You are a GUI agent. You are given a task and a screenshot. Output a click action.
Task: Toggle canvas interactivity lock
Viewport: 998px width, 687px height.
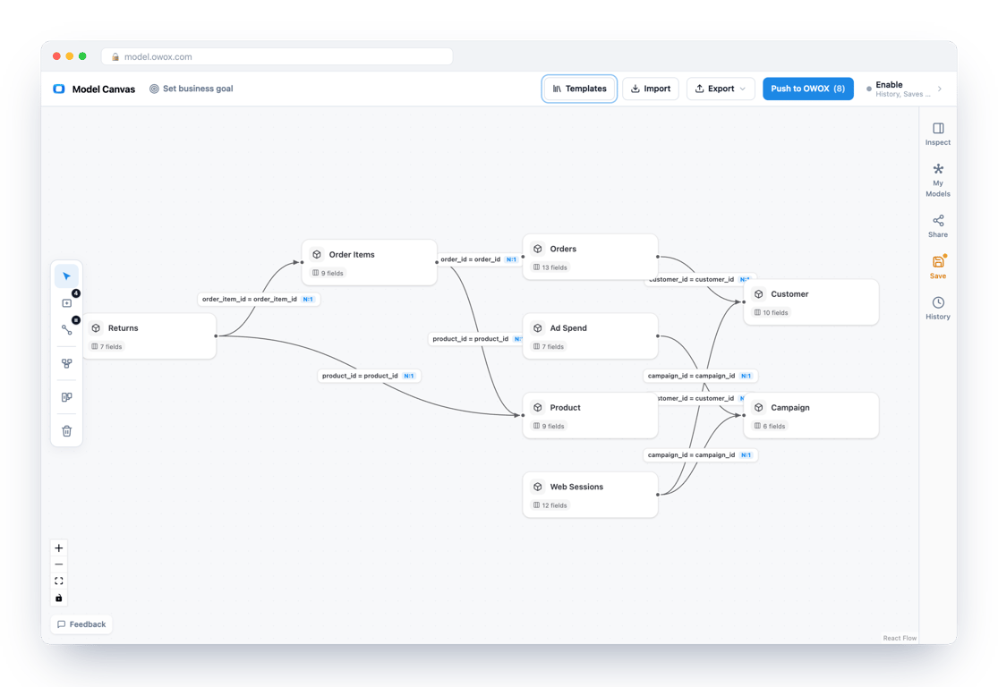pos(58,598)
